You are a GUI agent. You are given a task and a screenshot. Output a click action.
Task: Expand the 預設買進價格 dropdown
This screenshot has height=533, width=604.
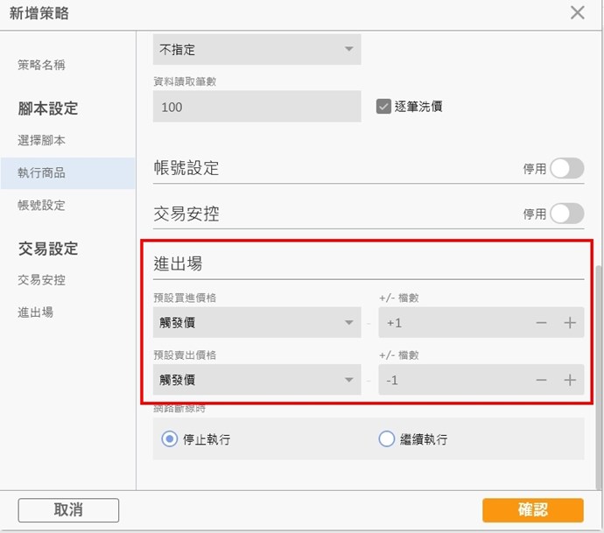tap(256, 323)
